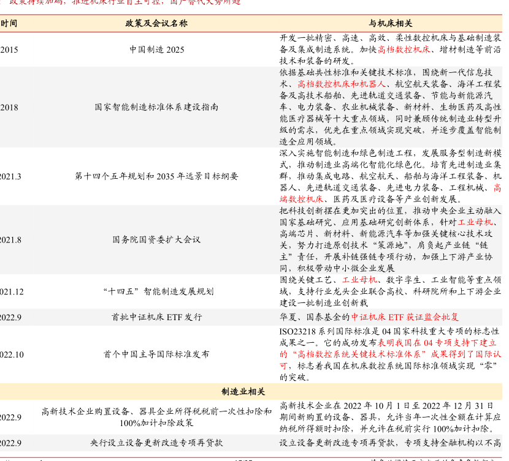
Task: Click 第十四个五年规划和 2035 年远景目标纲要
Action: pos(156,176)
